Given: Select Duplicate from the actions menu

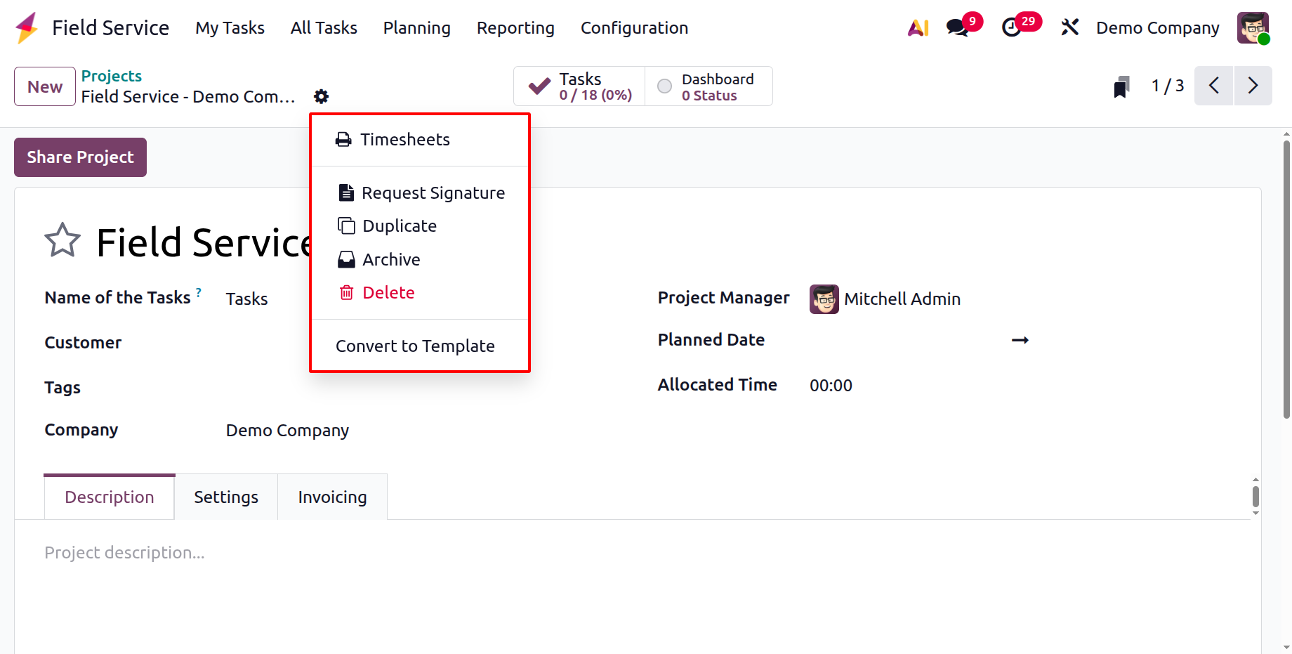Looking at the screenshot, I should [x=400, y=226].
